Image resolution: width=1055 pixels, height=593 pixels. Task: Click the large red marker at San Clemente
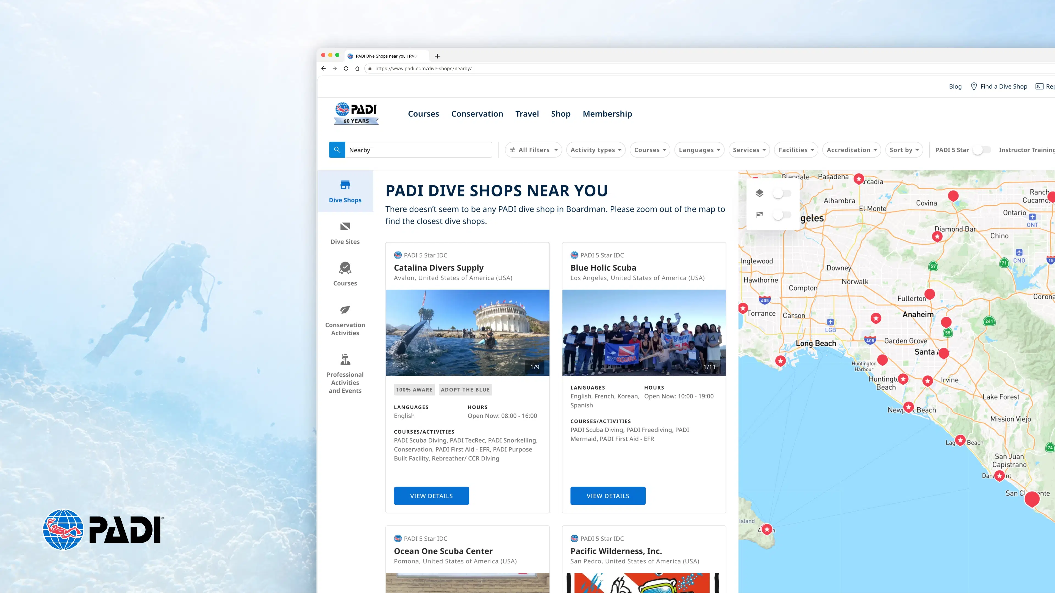[1032, 499]
